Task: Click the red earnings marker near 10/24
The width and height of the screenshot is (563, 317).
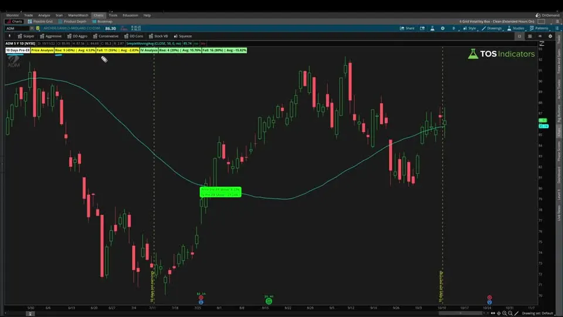Action: [489, 298]
